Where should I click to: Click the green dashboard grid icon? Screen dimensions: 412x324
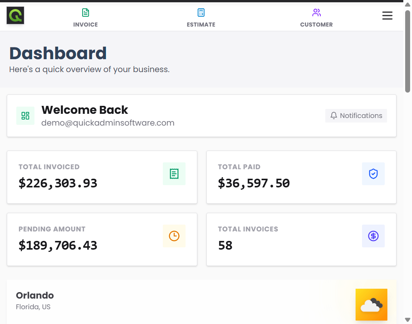pyautogui.click(x=25, y=116)
